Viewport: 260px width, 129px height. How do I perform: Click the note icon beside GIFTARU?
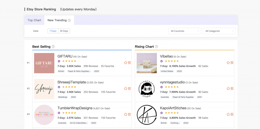[129, 63]
